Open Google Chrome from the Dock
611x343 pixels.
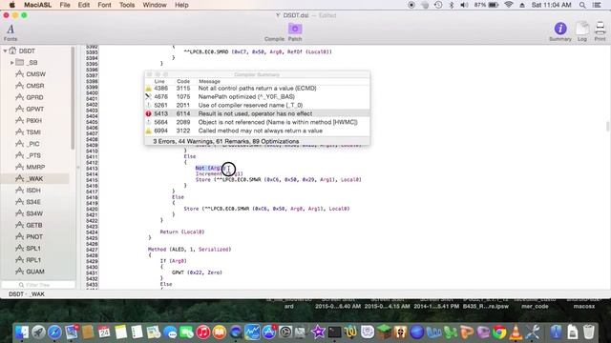[499, 333]
